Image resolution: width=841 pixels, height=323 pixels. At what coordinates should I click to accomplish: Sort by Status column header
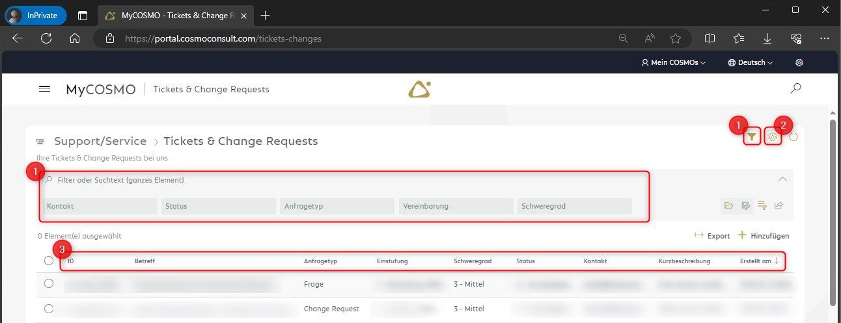click(525, 261)
